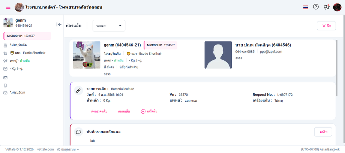Click timezone (UTC+07:00) Asia/Bangkok text
This screenshot has height=153, width=345.
[x=320, y=149]
